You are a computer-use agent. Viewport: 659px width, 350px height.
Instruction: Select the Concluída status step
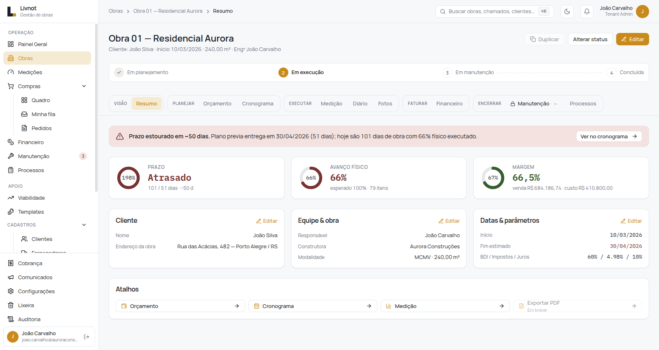click(x=625, y=72)
